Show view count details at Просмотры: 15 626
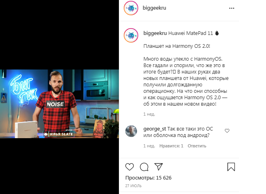The width and height of the screenshot is (266, 194). [148, 178]
